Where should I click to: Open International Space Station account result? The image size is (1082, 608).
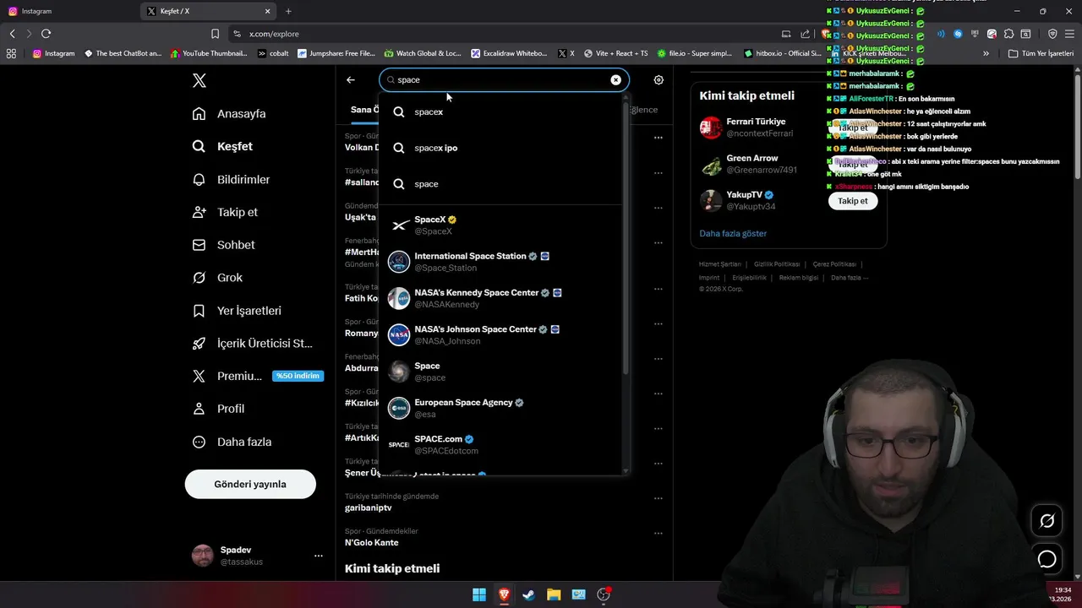click(x=501, y=262)
